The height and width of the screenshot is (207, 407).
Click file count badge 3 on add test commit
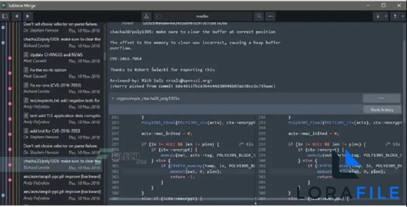pyautogui.click(x=26, y=131)
